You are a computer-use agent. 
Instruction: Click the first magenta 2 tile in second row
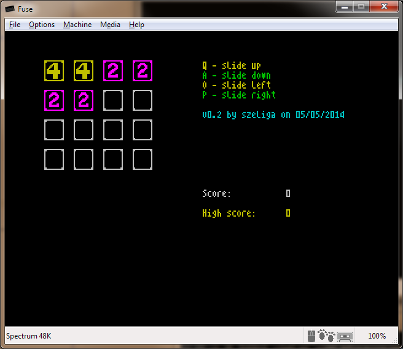(x=54, y=100)
